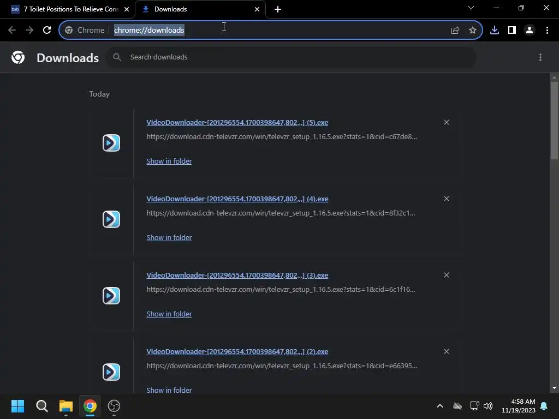Open the notification bell in the taskbar
The width and height of the screenshot is (559, 419).
pyautogui.click(x=544, y=406)
